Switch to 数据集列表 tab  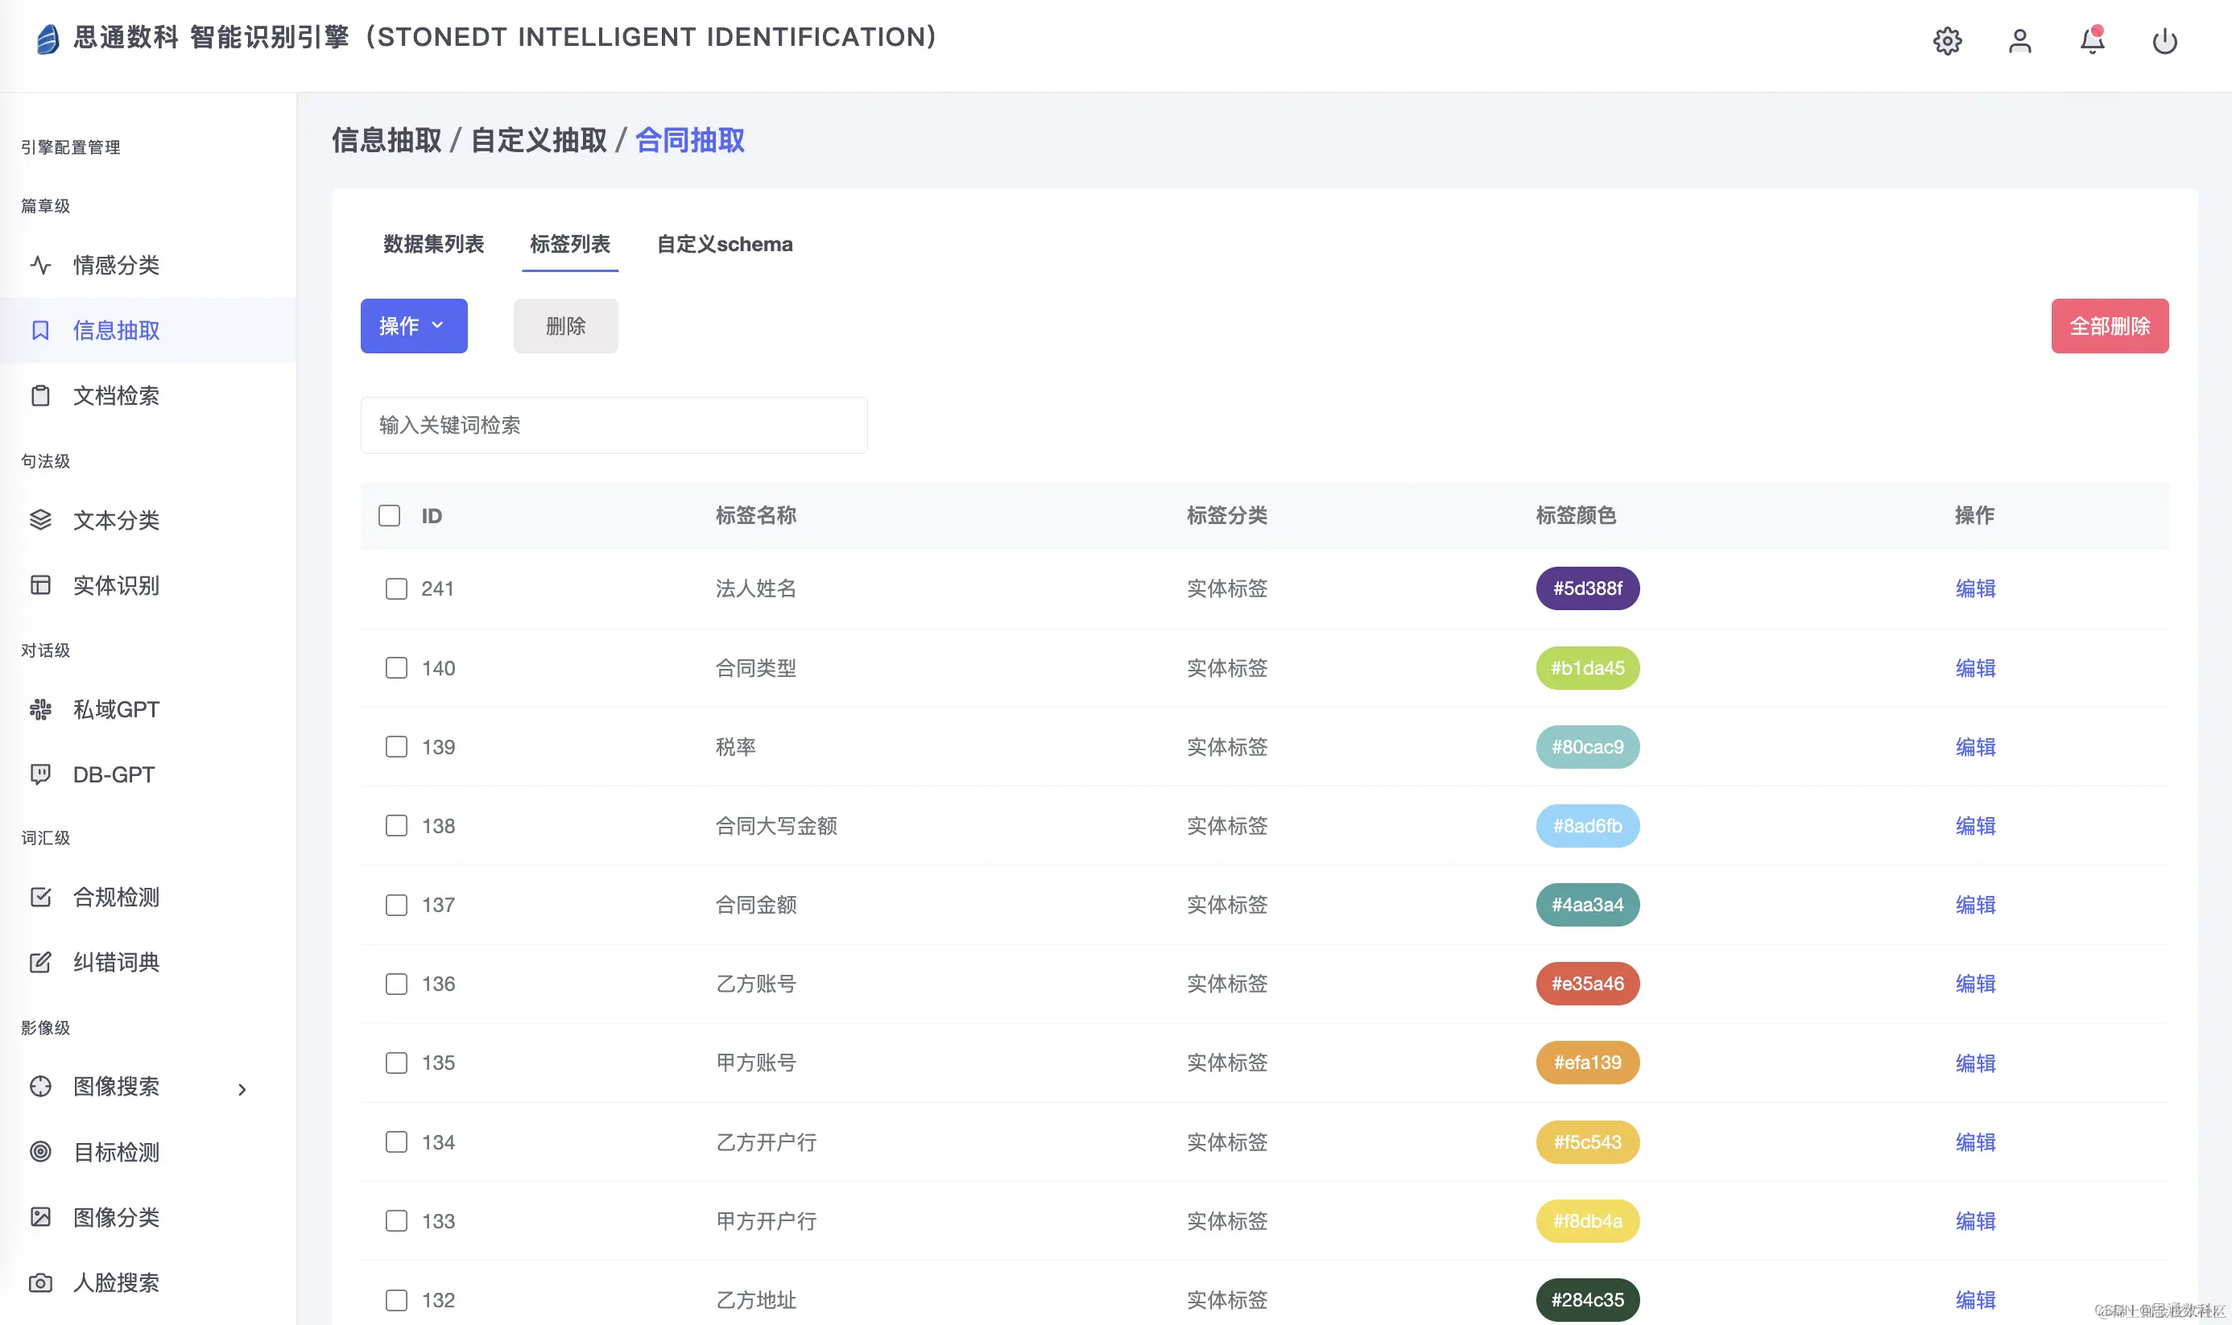point(433,244)
